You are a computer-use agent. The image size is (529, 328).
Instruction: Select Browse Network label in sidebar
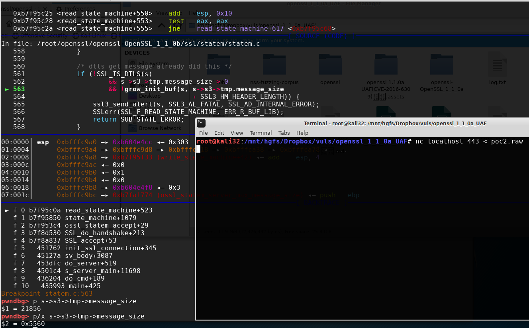coord(160,128)
